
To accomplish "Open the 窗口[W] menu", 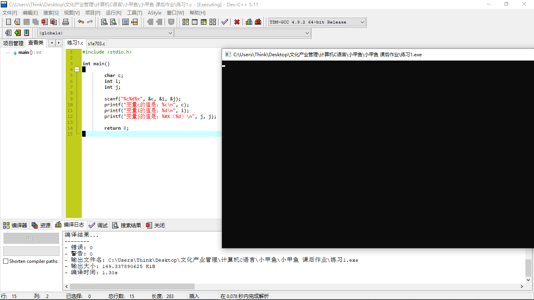I will click(x=175, y=13).
